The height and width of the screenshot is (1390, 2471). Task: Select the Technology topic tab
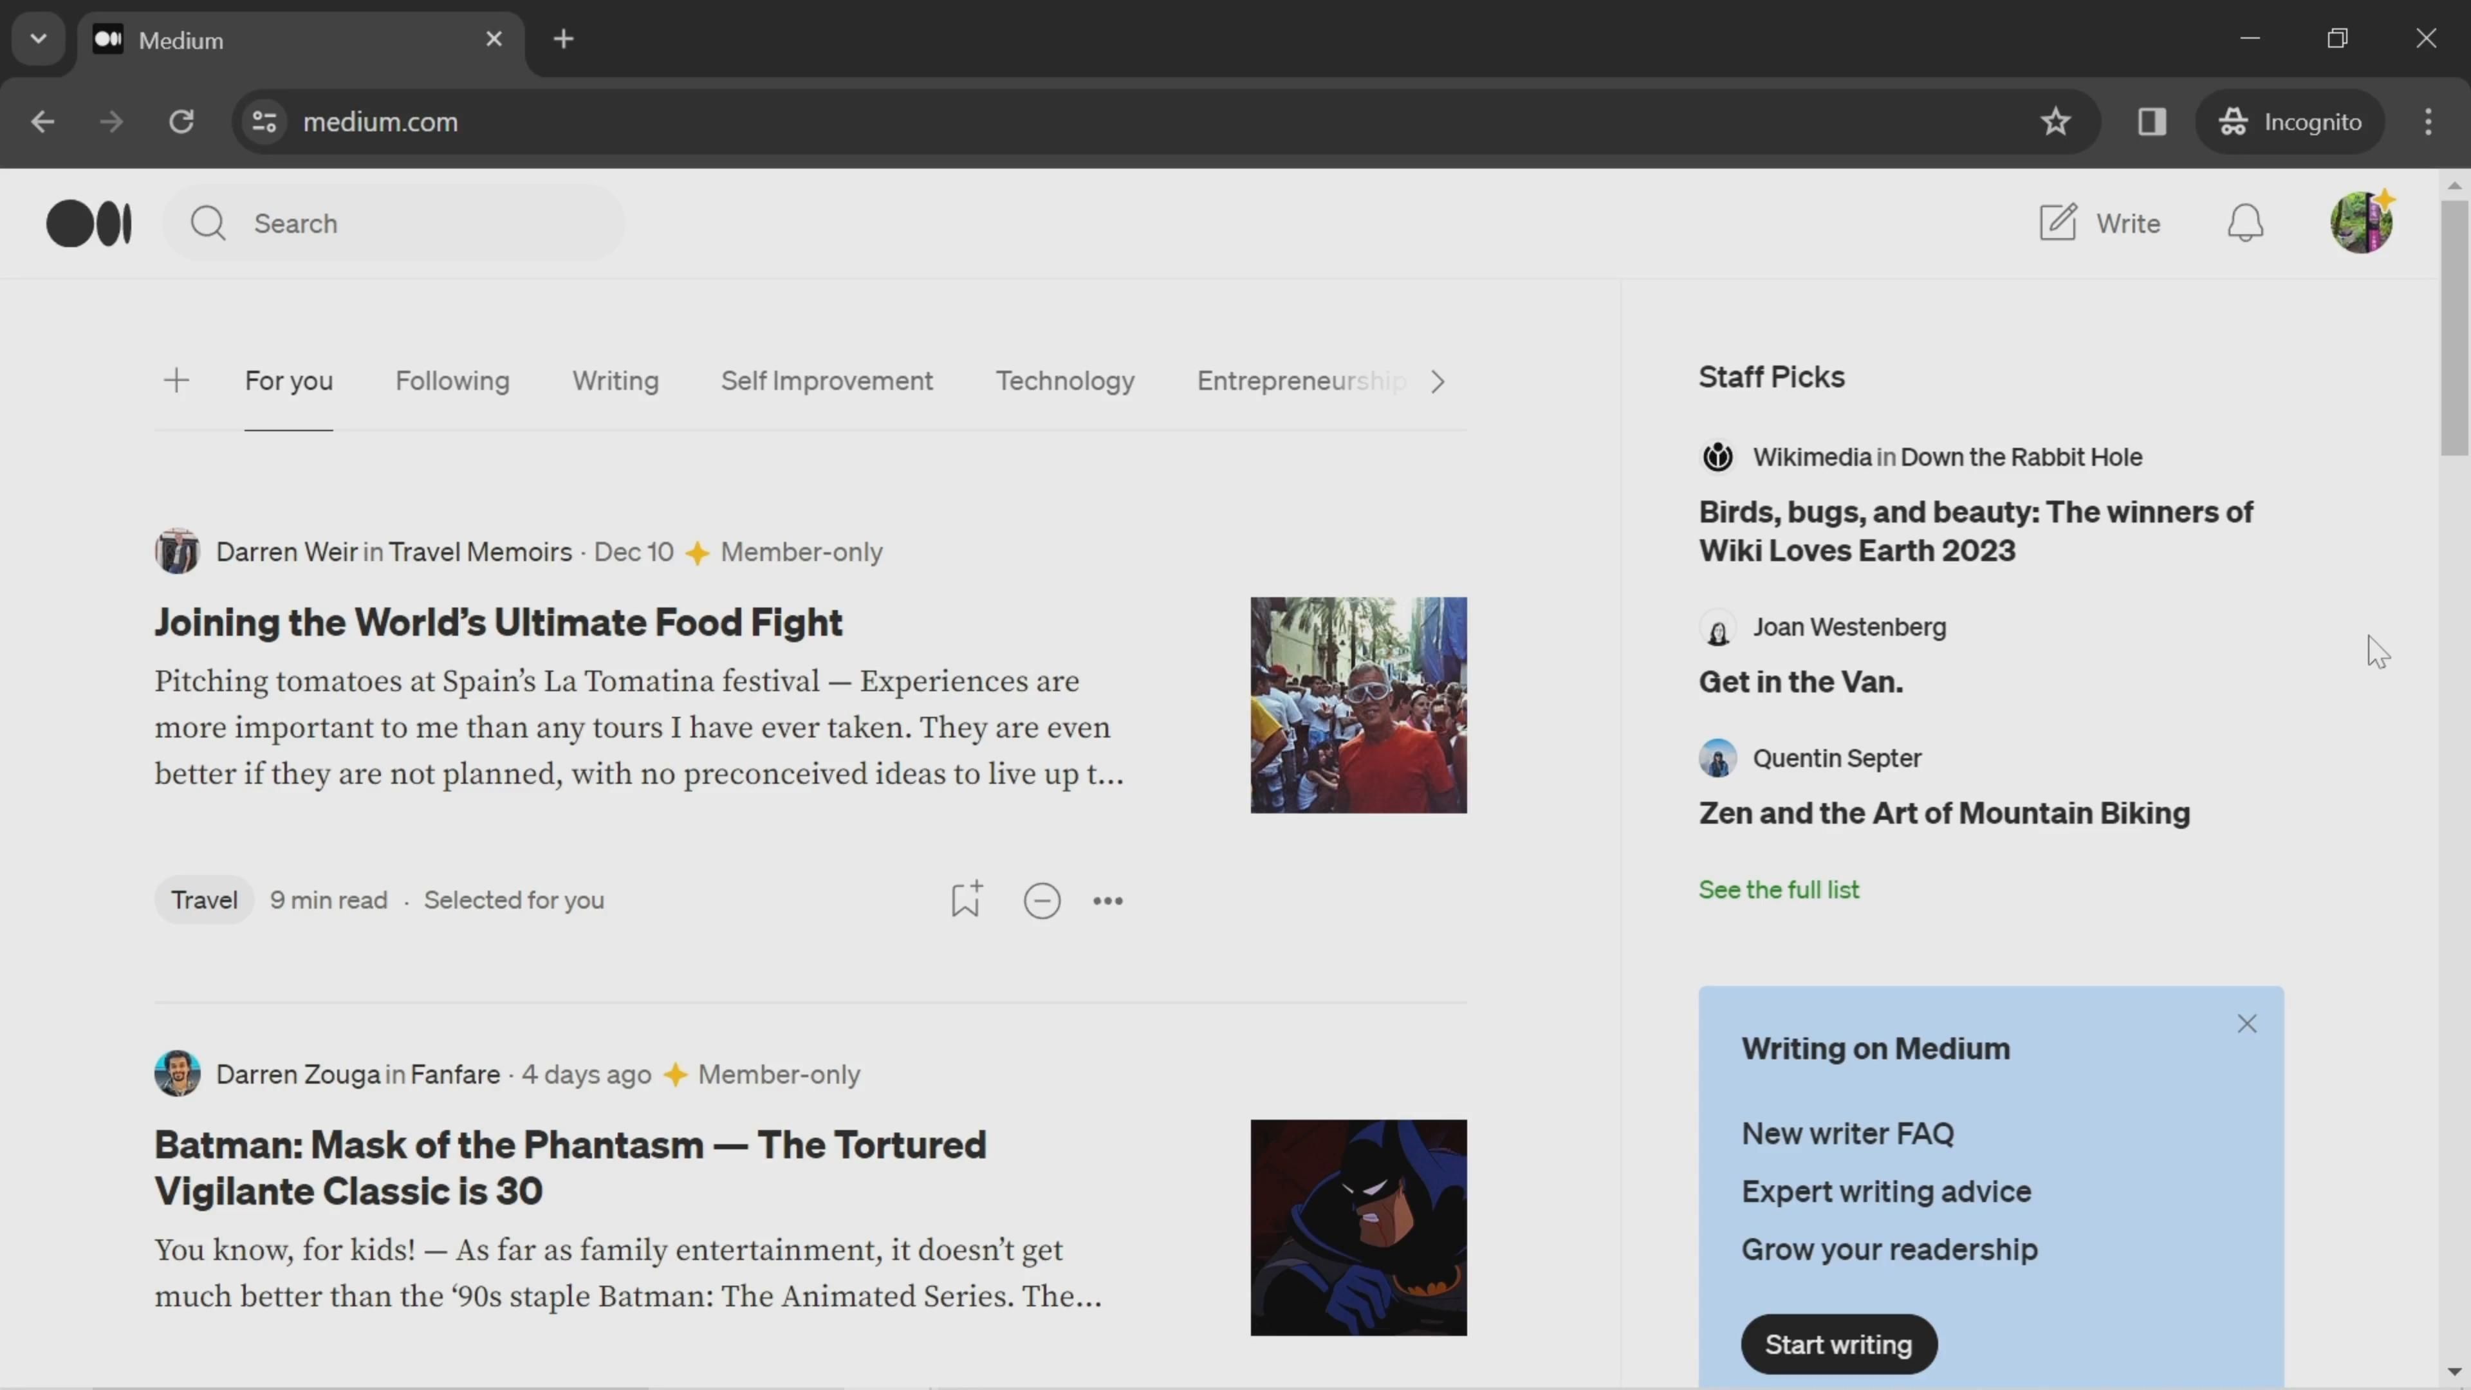1065,381
